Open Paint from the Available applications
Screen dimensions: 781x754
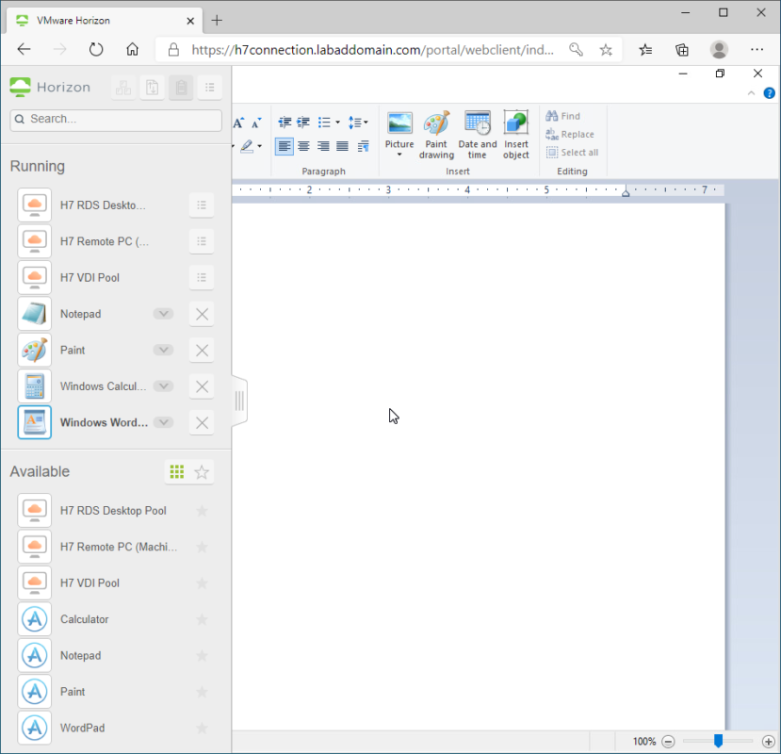(73, 691)
